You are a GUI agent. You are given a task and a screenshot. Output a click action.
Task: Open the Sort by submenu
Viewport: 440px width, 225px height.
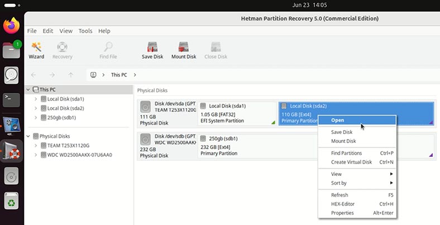tap(357, 183)
